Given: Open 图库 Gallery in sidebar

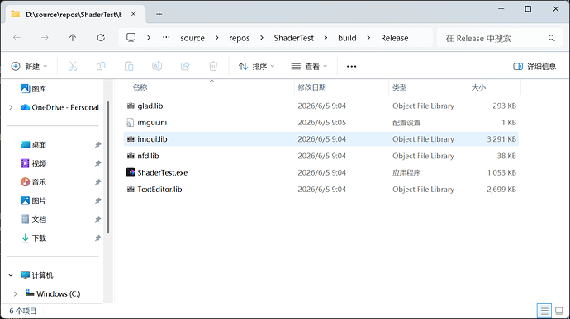Looking at the screenshot, I should click(33, 88).
